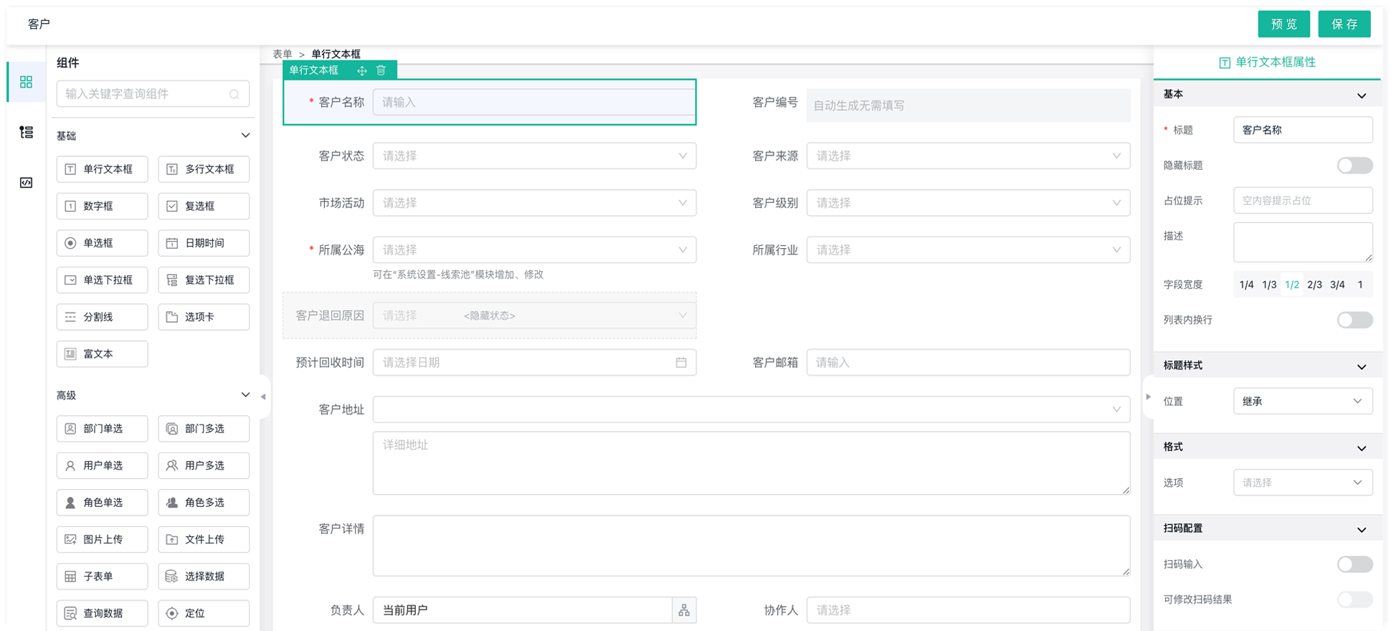Open the 所属公海 dropdown
This screenshot has width=1391, height=631.
coord(534,250)
